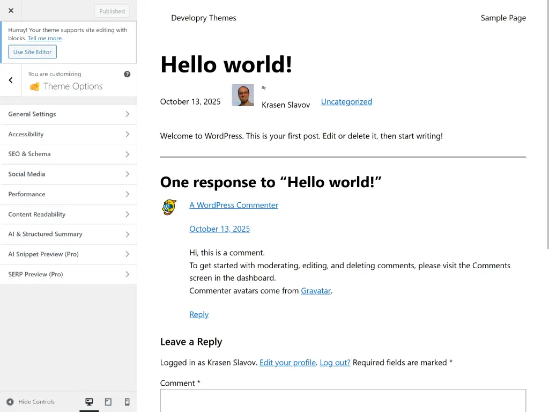Image resolution: width=549 pixels, height=412 pixels.
Task: Reply to the Hello world comment
Action: [x=198, y=314]
